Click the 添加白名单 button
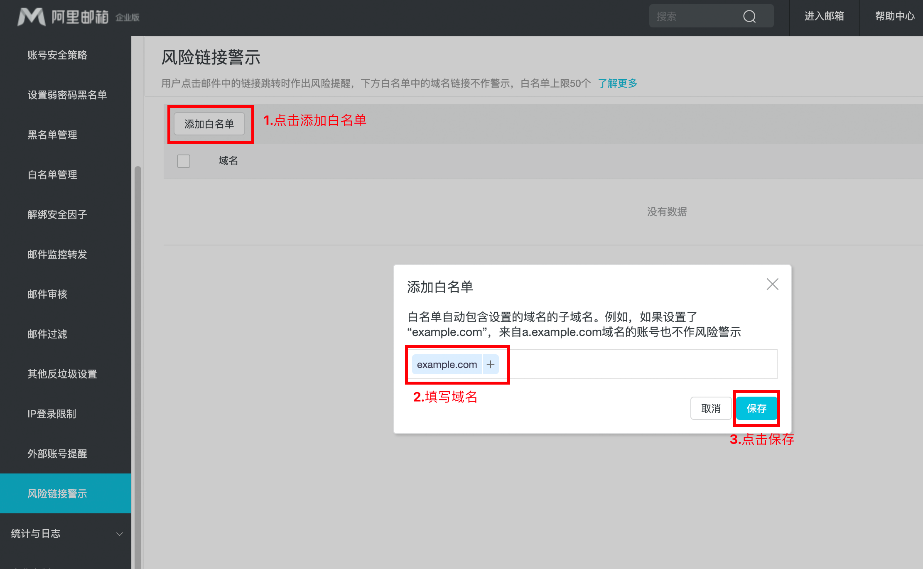Image resolution: width=923 pixels, height=569 pixels. (209, 124)
